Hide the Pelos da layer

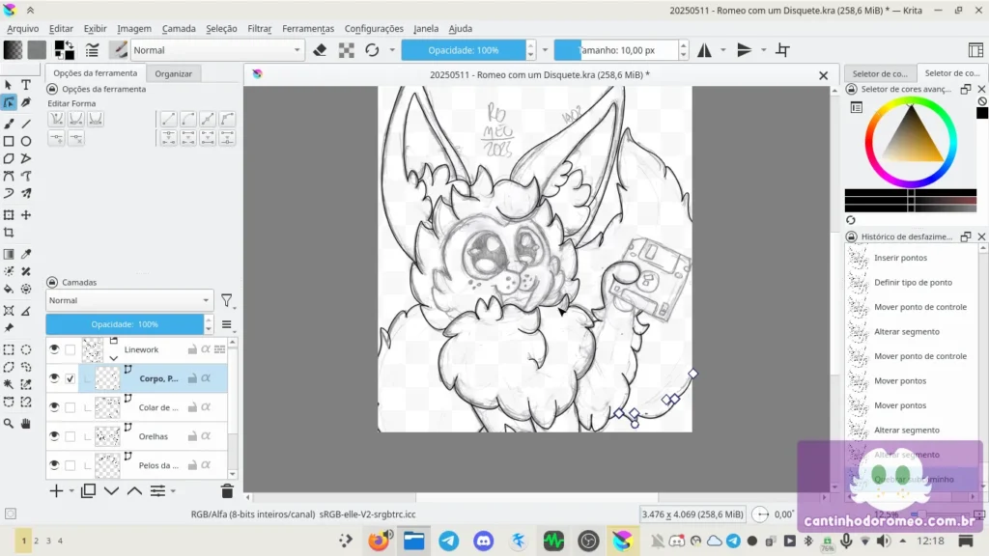[x=54, y=465]
